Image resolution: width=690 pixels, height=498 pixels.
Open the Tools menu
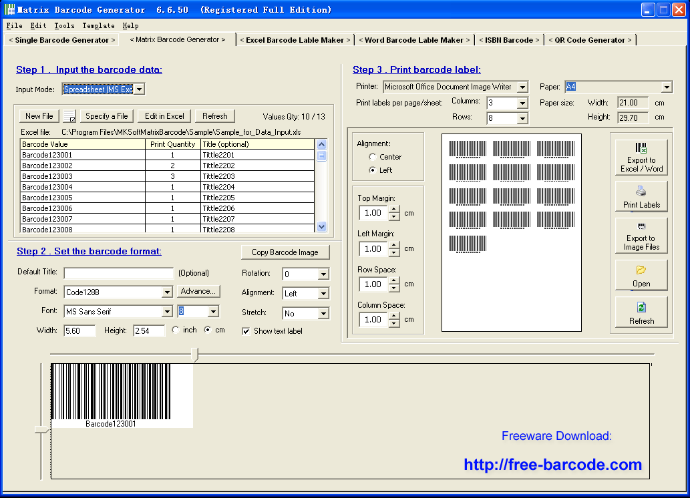tap(63, 25)
